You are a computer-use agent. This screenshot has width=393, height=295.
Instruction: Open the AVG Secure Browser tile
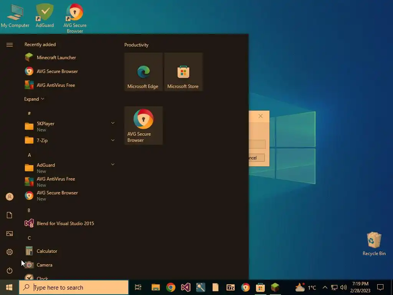[x=144, y=126]
